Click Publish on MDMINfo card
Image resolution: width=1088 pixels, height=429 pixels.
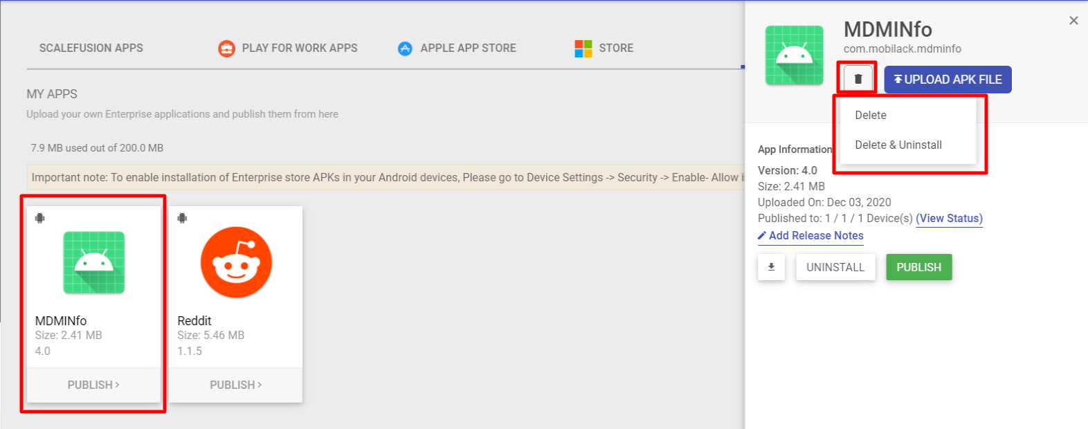(93, 385)
